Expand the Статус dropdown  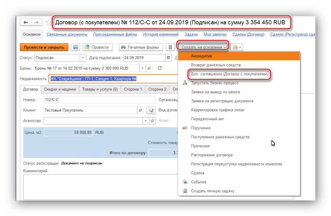pos(83,58)
